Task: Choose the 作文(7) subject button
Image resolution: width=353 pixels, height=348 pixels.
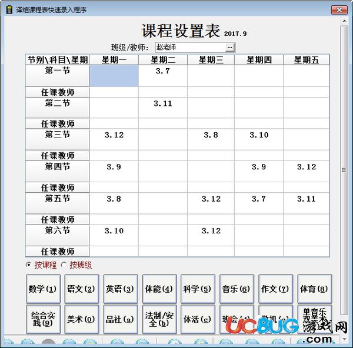Action: pyautogui.click(x=275, y=289)
